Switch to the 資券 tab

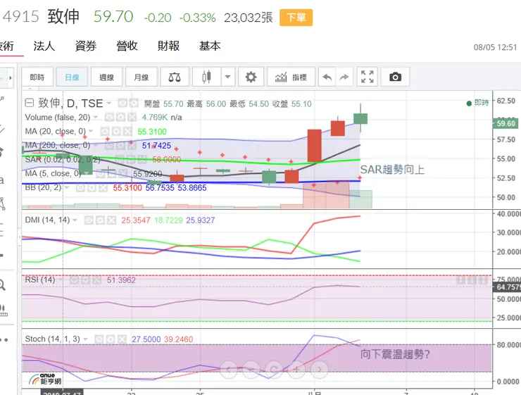coord(85,46)
